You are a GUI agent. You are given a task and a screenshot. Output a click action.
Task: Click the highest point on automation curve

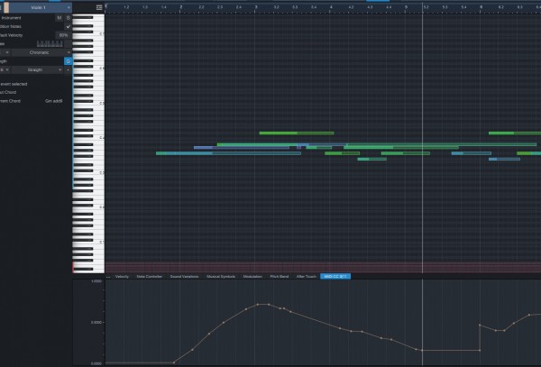click(259, 304)
